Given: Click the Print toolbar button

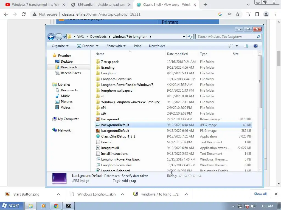Looking at the screenshot, I should pos(137,46).
